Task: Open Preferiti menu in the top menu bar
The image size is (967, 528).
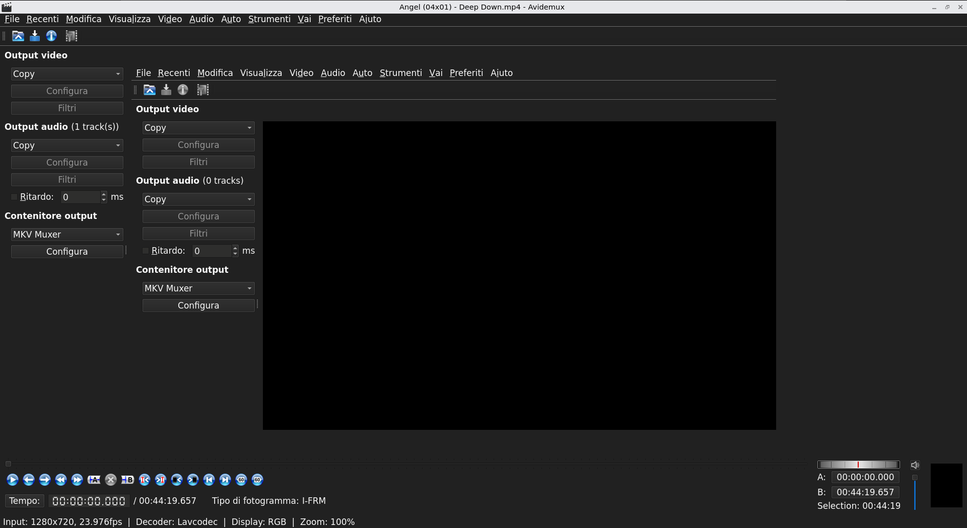Action: click(x=334, y=19)
